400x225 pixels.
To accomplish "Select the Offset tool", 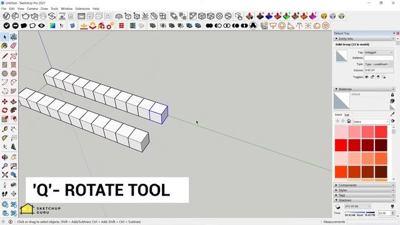I will click(14, 119).
